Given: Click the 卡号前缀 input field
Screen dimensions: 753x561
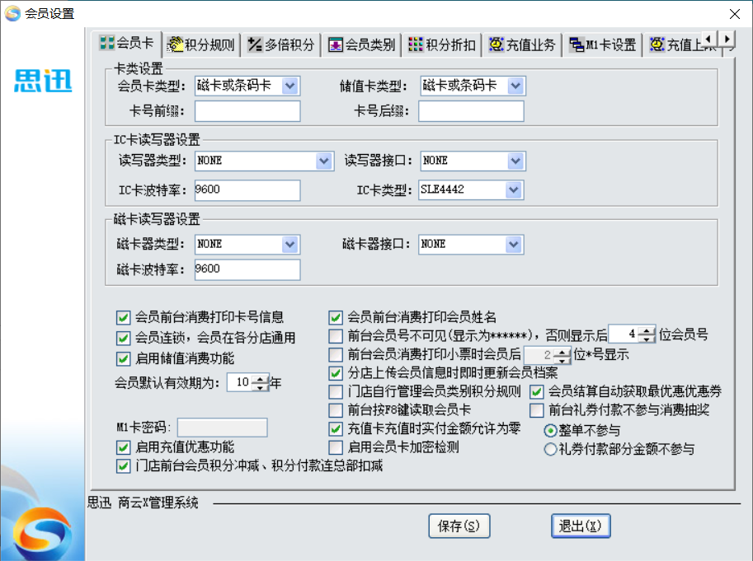Looking at the screenshot, I should (247, 111).
